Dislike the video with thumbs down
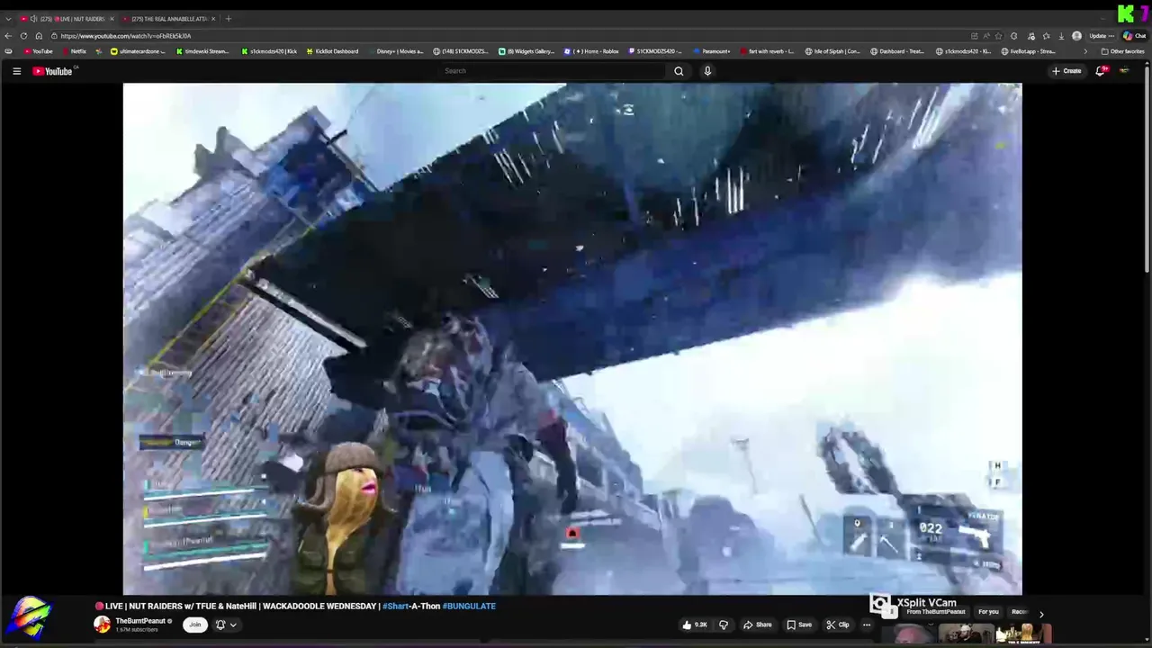 tap(724, 625)
